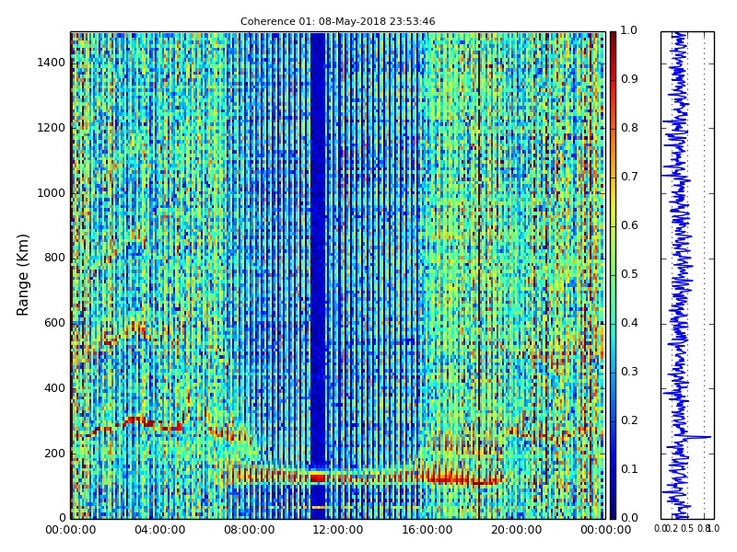Click the colorbar label 0.2
This screenshot has height=552, width=737.
pos(629,421)
